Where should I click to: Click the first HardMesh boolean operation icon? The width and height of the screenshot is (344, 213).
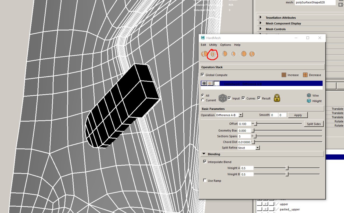pyautogui.click(x=204, y=54)
